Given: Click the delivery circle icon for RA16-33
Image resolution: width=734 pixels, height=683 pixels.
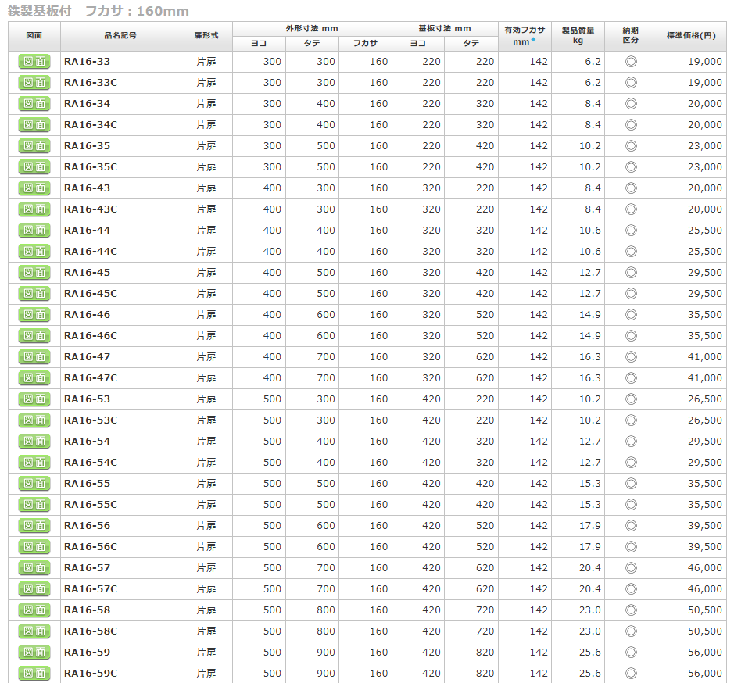Looking at the screenshot, I should click(631, 62).
